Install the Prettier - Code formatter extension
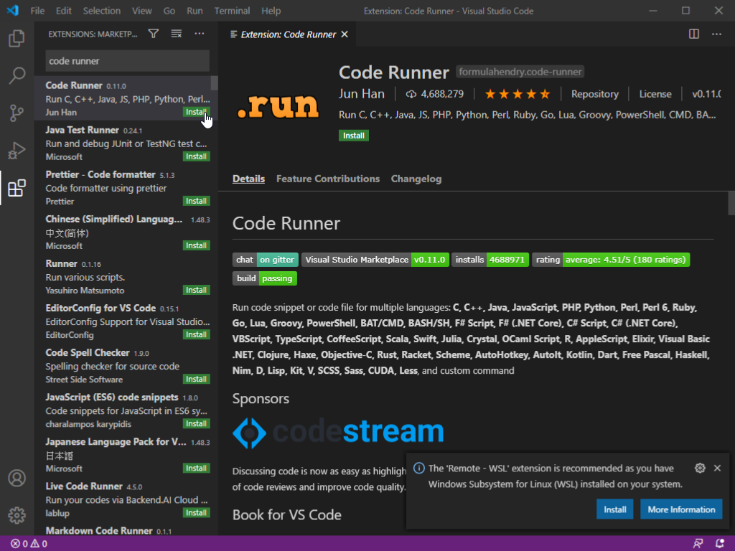 click(x=196, y=201)
